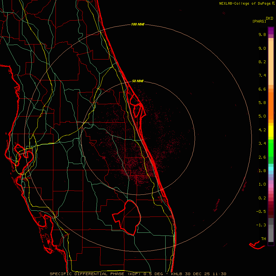Click the TH threshold label

click(x=263, y=239)
